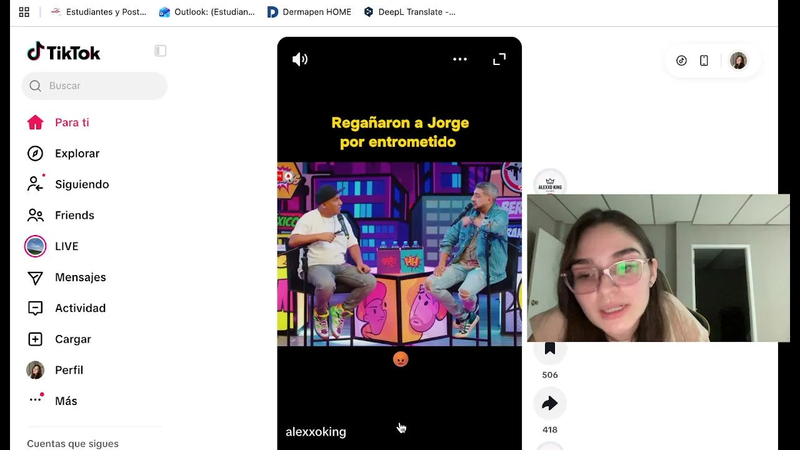Click the 'Cuentas que sigues' heading
Viewport: 800px width, 450px height.
coord(72,444)
